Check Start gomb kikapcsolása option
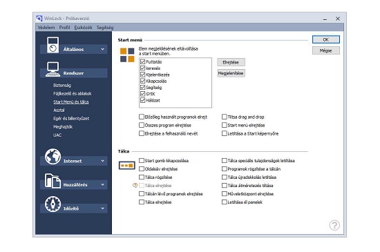 click(142, 160)
